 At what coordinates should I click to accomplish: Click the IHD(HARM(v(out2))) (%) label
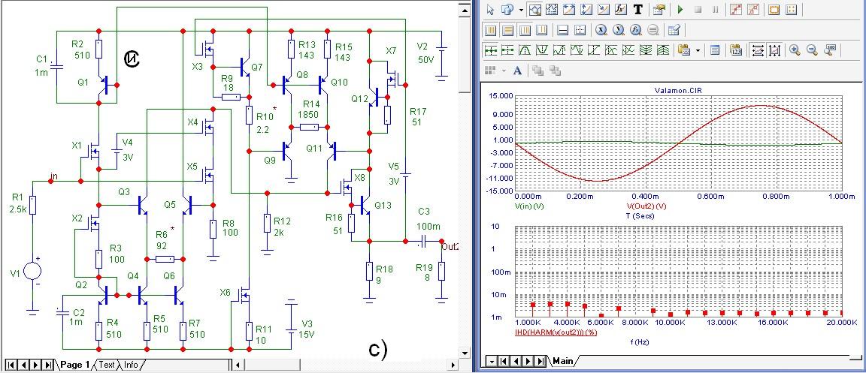click(x=556, y=332)
